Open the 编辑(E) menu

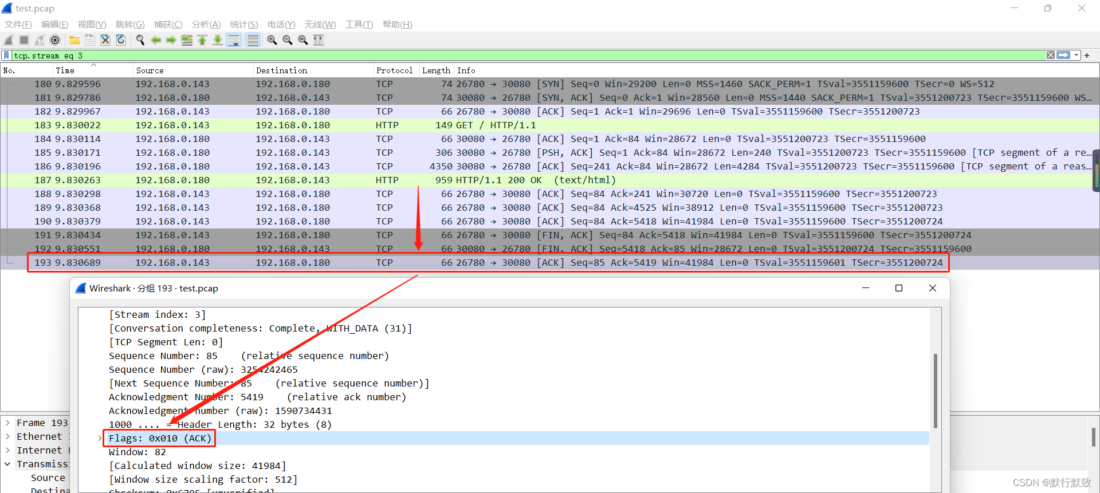coord(55,25)
